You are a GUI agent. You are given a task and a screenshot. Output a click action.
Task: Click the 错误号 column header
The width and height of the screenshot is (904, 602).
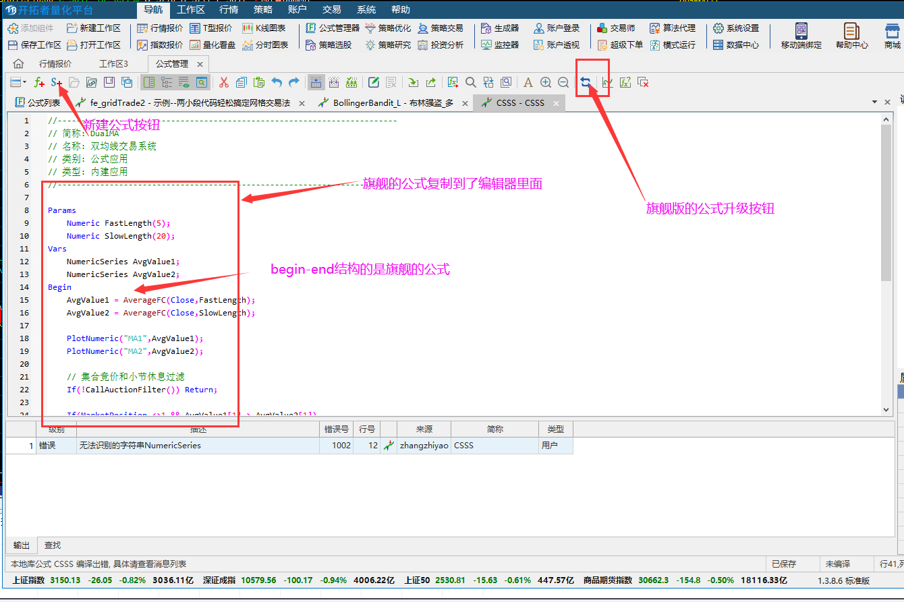pos(336,429)
